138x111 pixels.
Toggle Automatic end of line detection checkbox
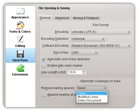point(44,59)
